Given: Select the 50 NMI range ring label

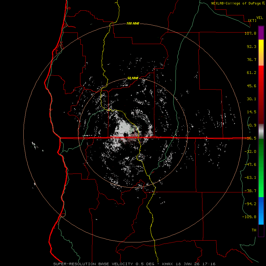Looking at the screenshot, I should tap(133, 78).
